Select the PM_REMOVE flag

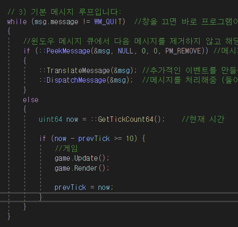tap(183, 51)
